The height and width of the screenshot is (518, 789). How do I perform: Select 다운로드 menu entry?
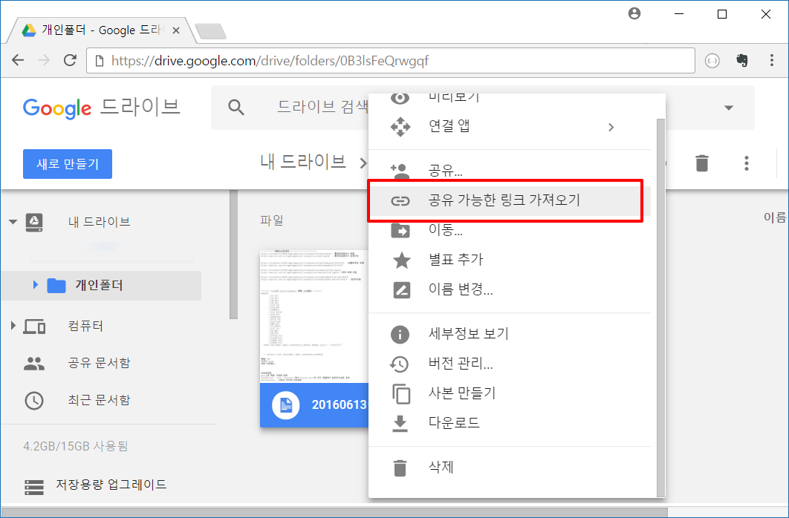(510, 422)
